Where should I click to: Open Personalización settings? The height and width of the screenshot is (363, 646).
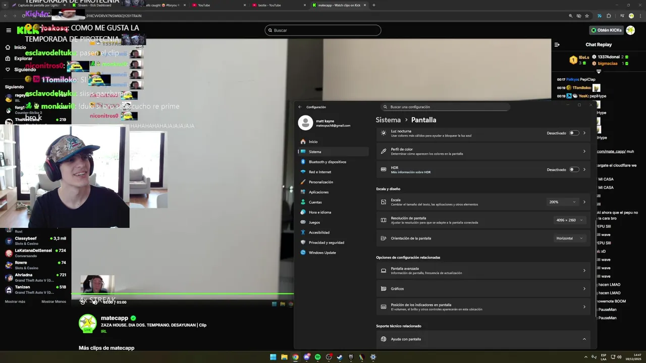(x=333, y=182)
